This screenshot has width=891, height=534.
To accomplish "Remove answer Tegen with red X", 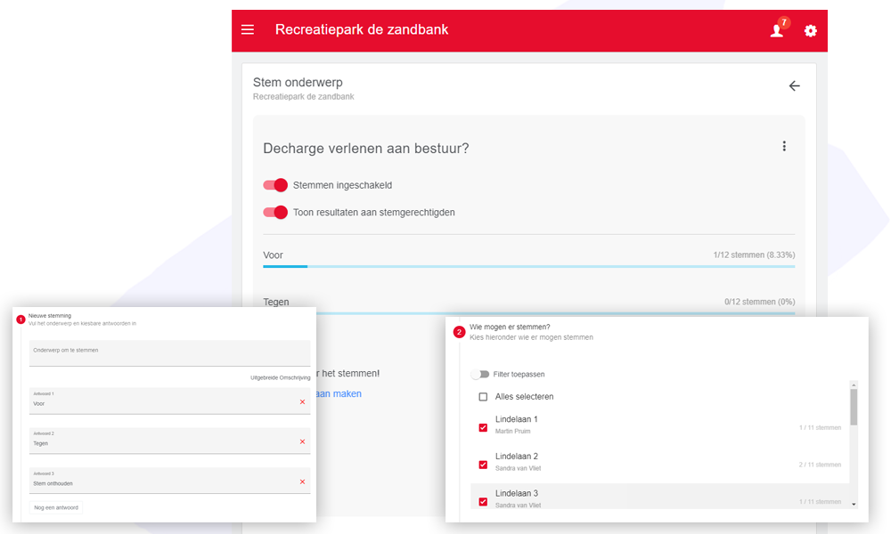I will (x=302, y=441).
